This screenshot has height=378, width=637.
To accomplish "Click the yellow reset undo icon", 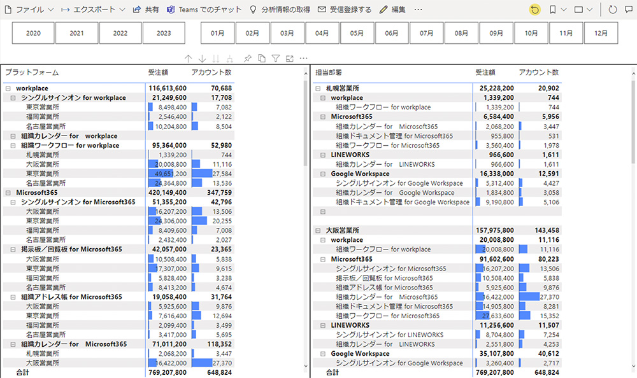I will click(x=535, y=10).
